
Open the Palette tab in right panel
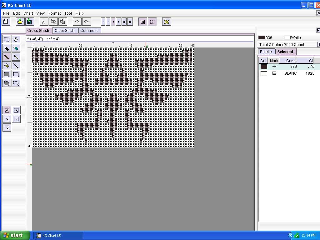tap(266, 52)
